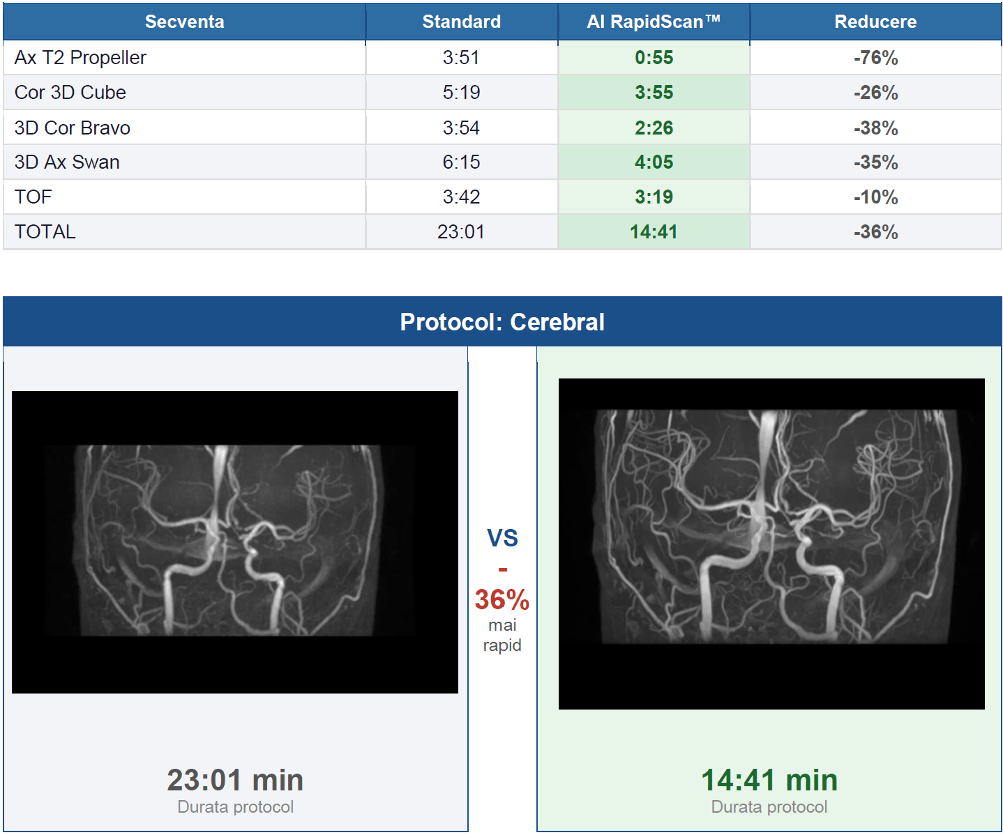The image size is (1003, 835).
Task: Click the Secventa column header
Action: [x=184, y=22]
